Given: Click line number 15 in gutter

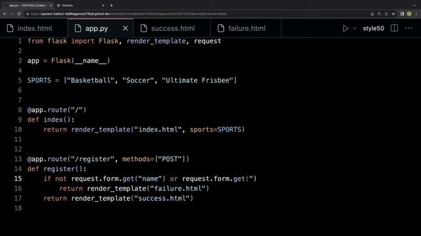Looking at the screenshot, I should click(18, 178).
